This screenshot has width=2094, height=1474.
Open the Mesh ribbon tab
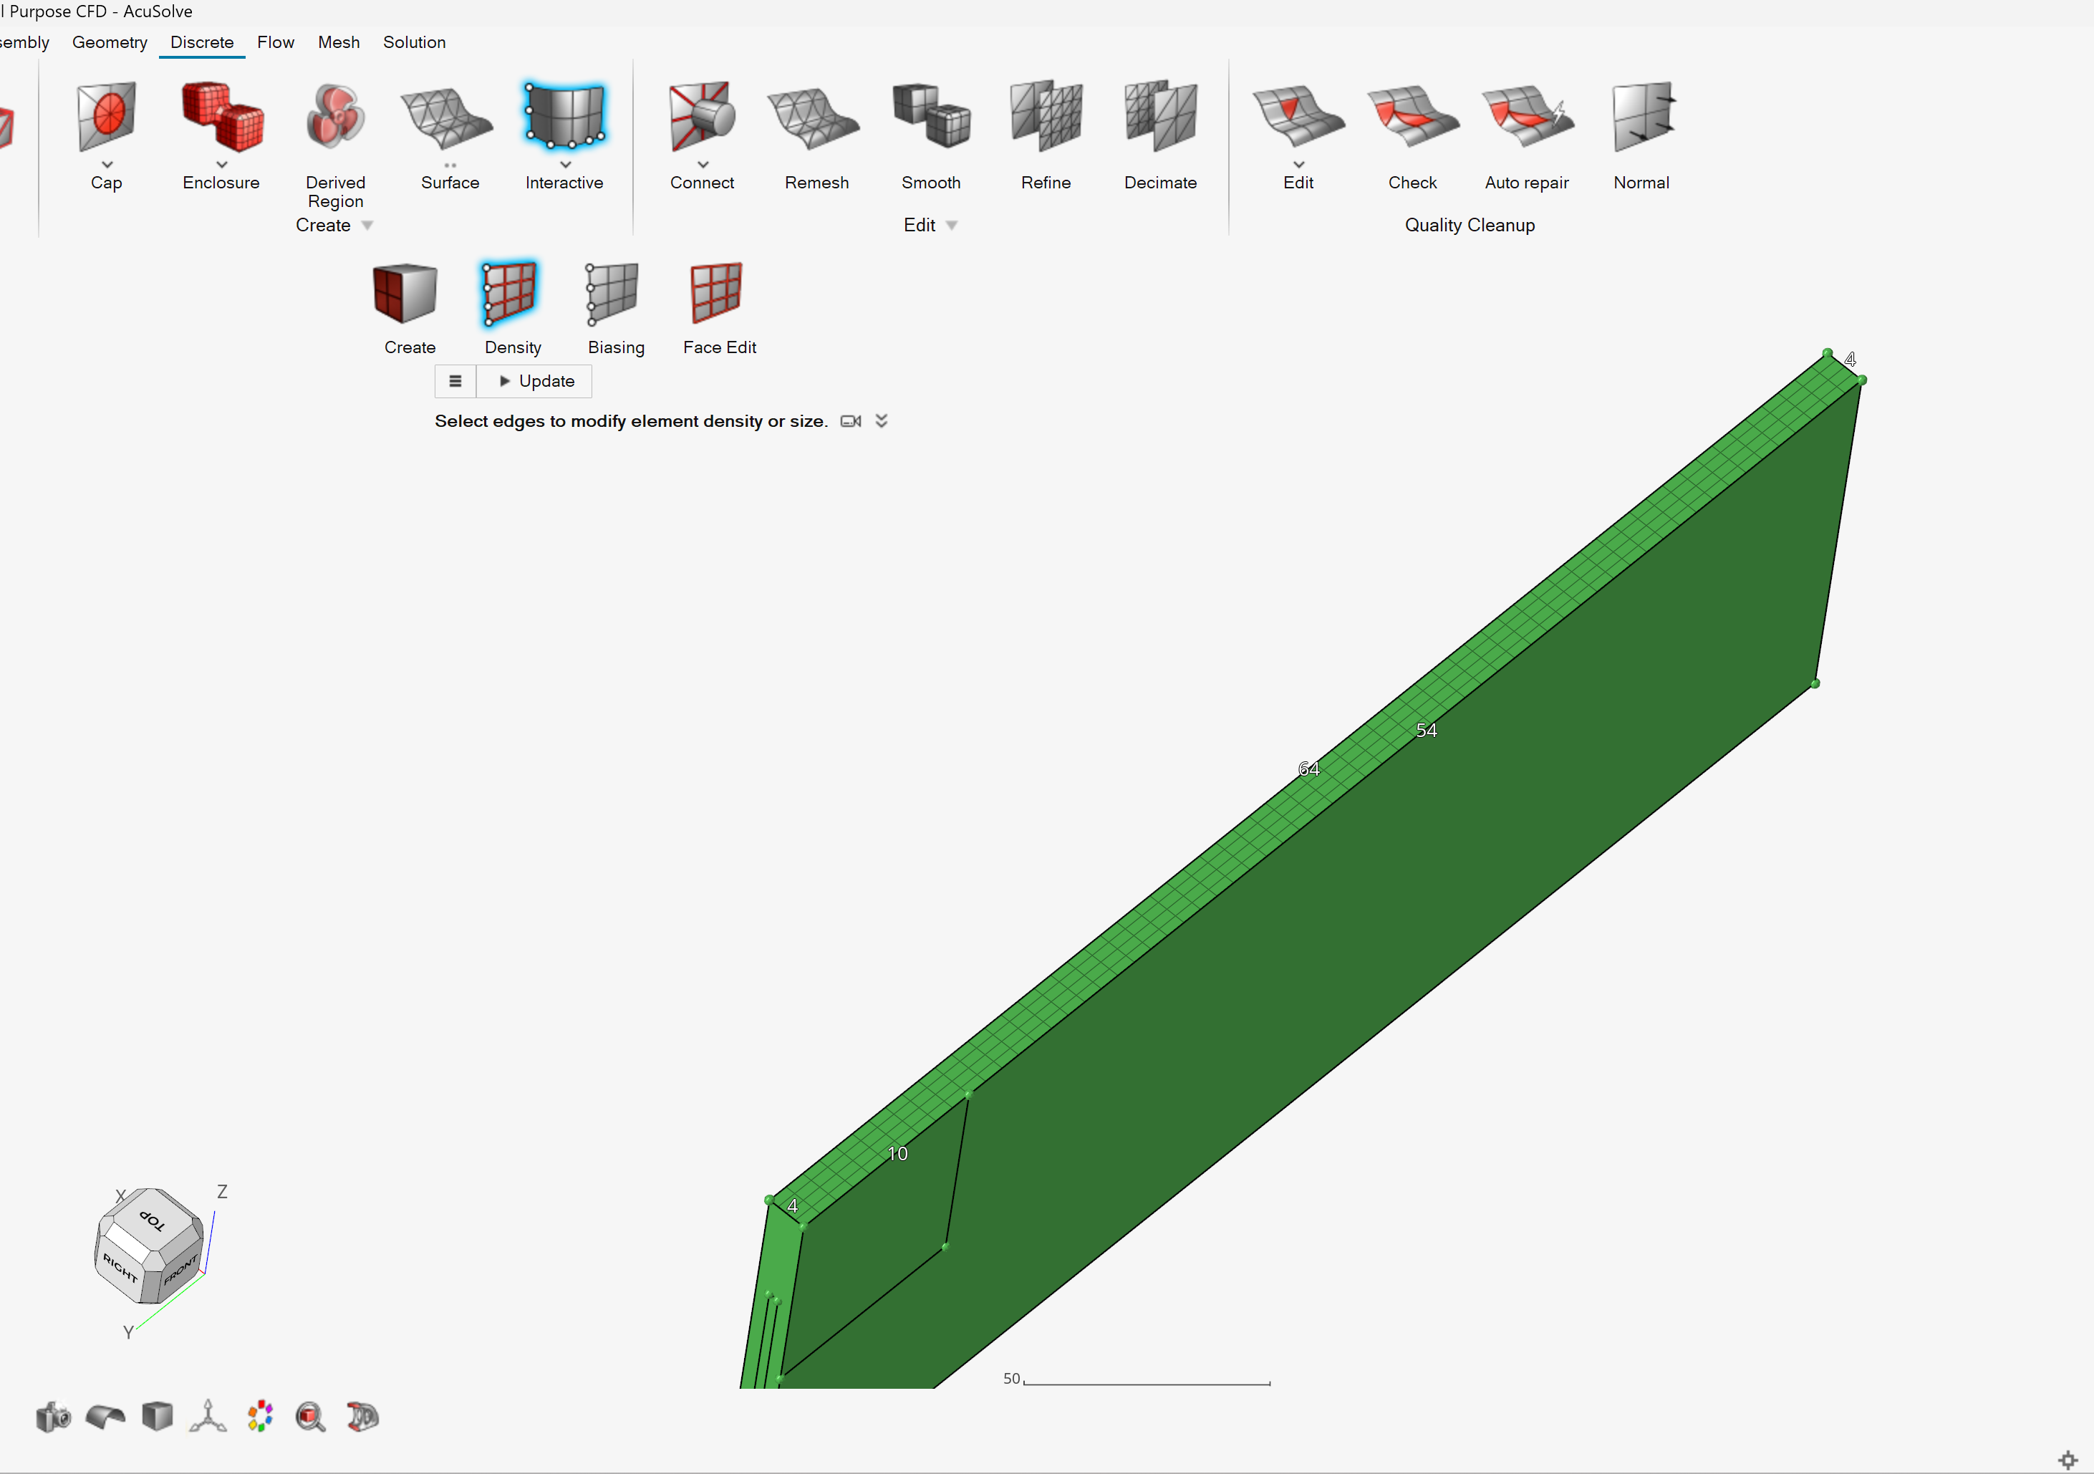(x=338, y=42)
